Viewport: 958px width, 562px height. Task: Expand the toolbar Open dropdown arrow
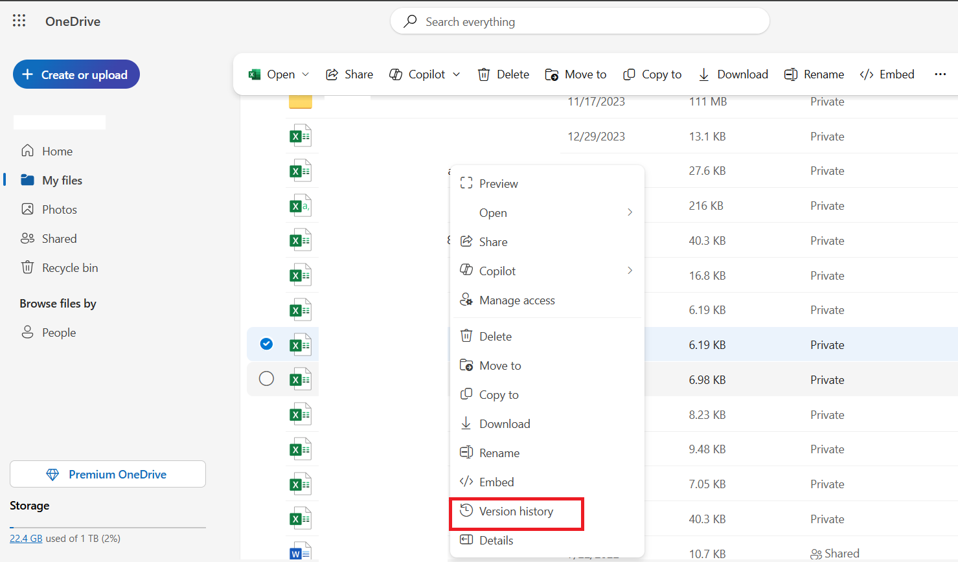click(306, 74)
